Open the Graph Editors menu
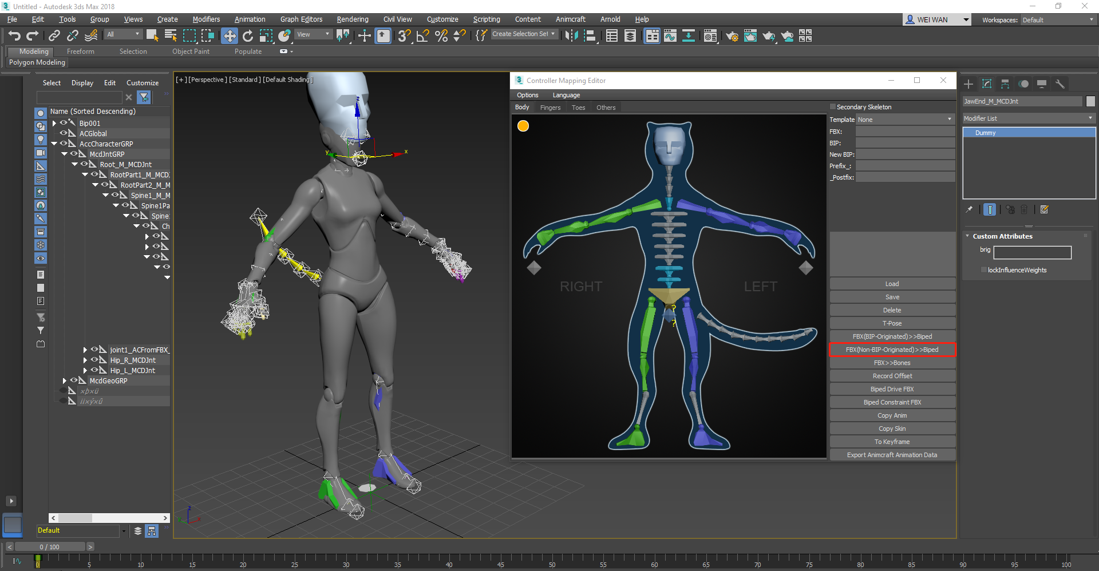The width and height of the screenshot is (1099, 571). pos(301,19)
